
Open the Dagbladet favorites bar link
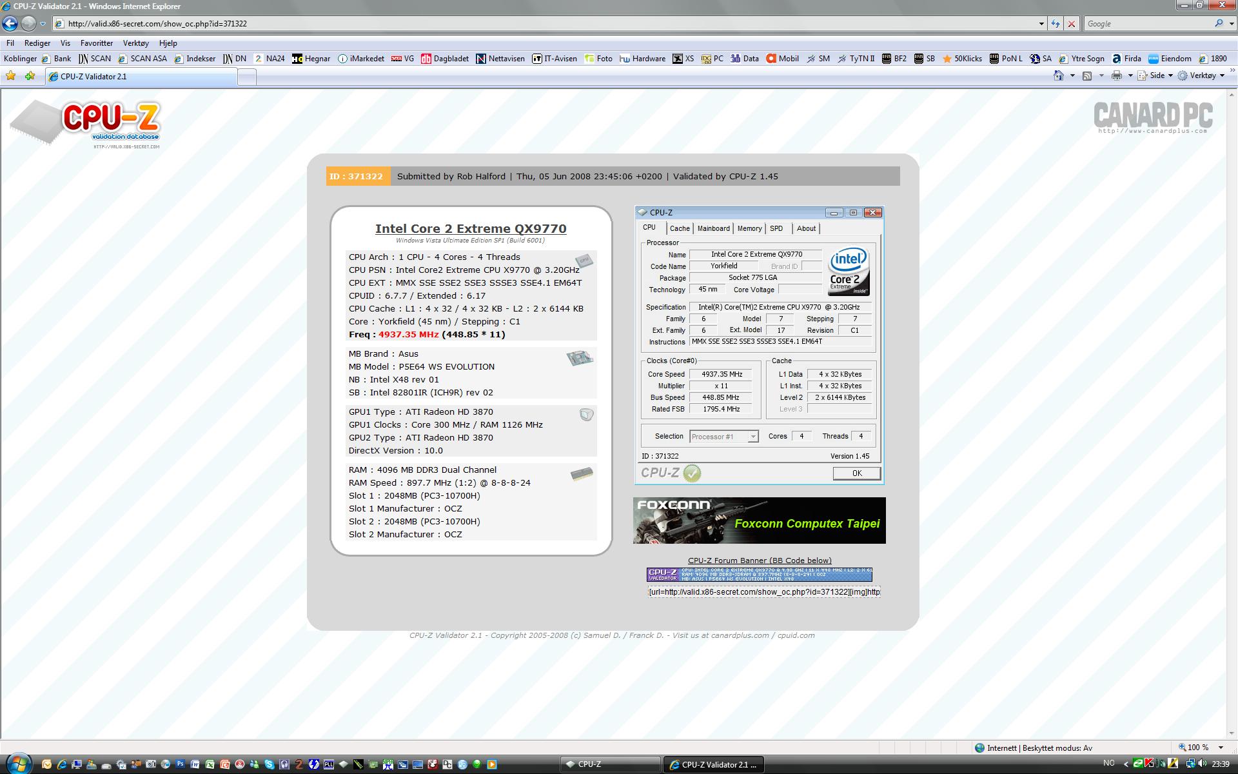click(x=445, y=59)
